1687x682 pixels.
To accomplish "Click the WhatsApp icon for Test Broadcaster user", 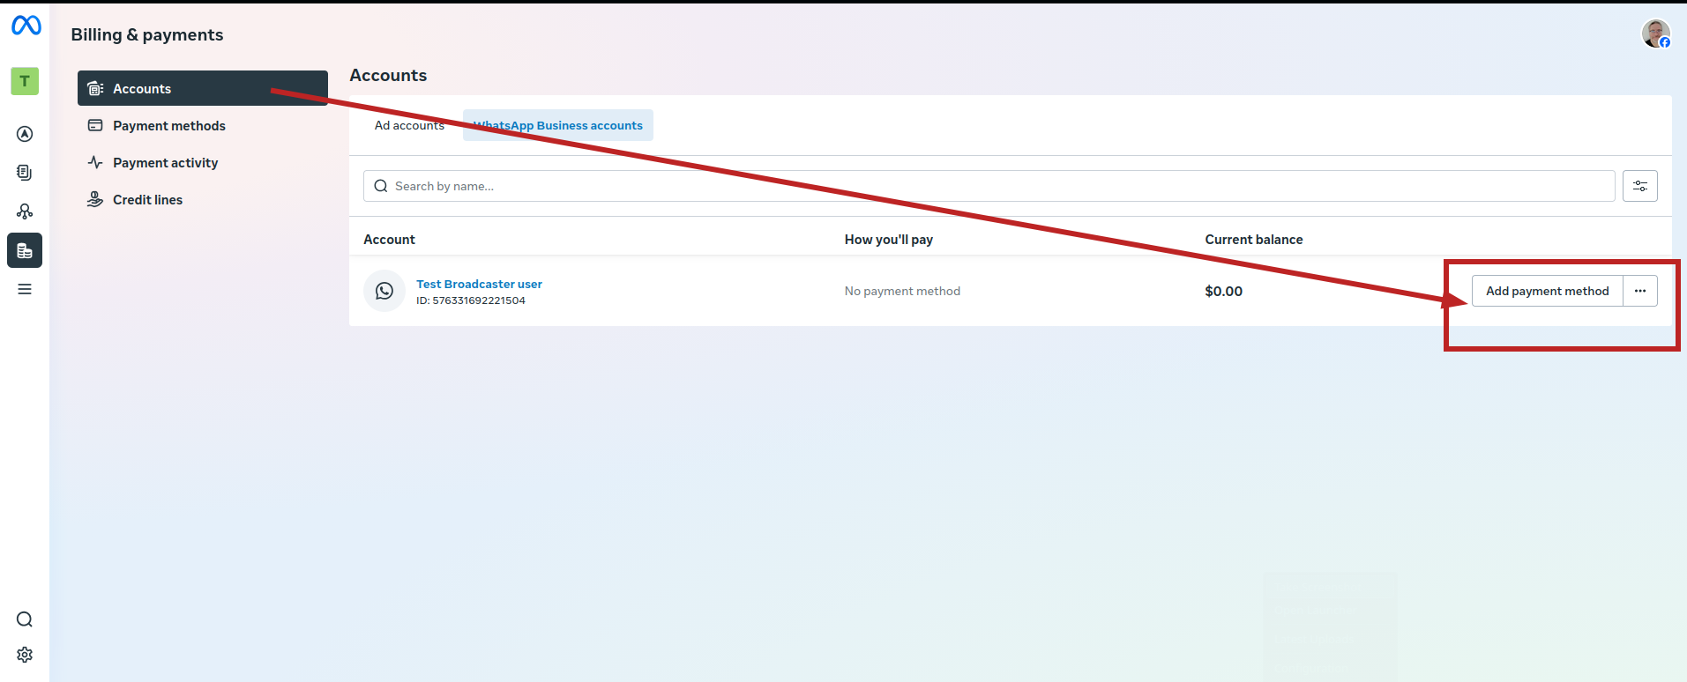I will [x=384, y=291].
